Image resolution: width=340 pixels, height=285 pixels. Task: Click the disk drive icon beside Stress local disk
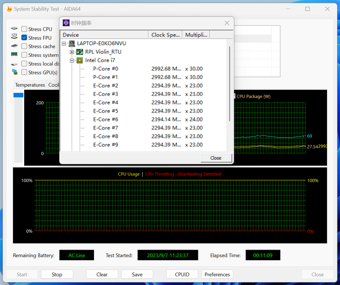point(14,64)
